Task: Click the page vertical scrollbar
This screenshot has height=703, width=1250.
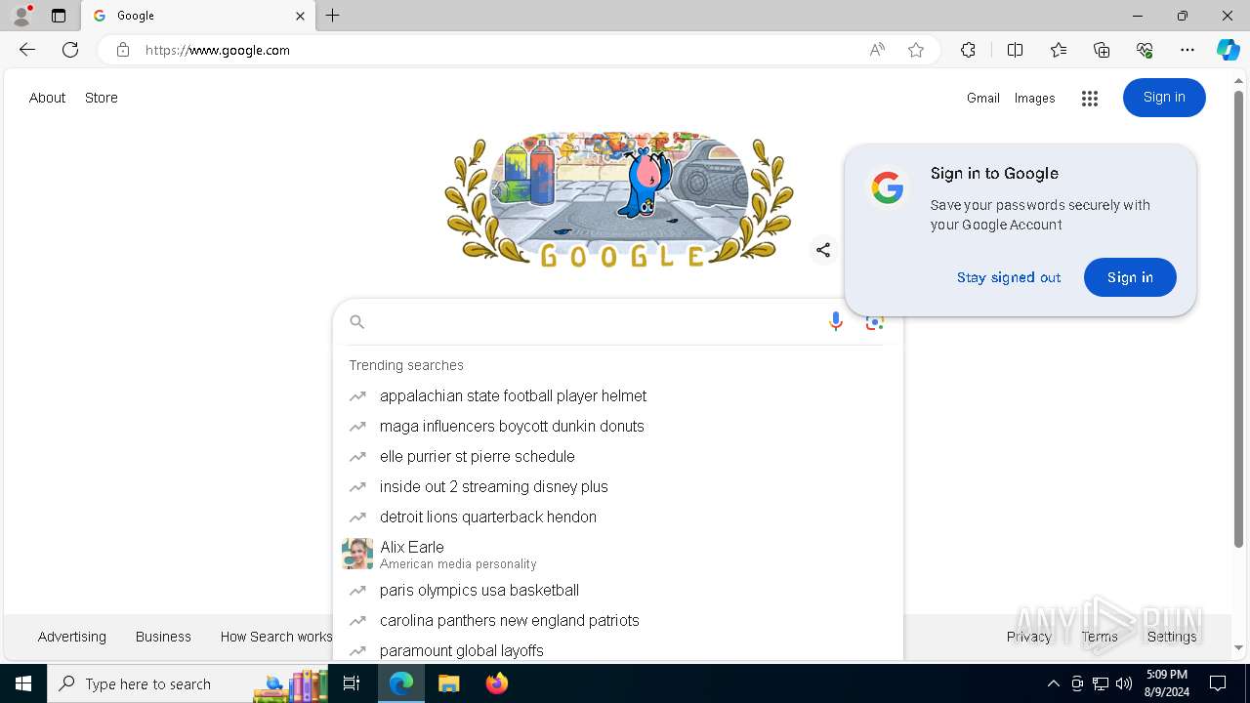Action: coord(1239,319)
